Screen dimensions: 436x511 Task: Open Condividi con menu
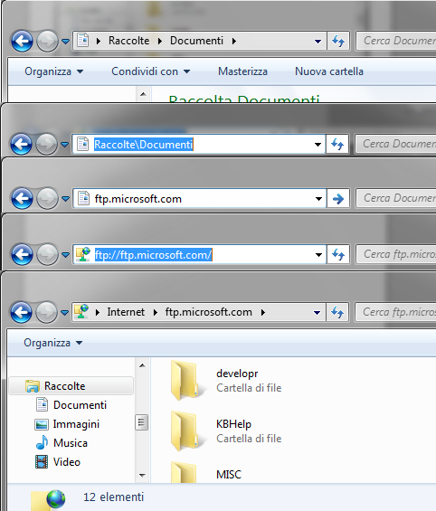tap(150, 71)
